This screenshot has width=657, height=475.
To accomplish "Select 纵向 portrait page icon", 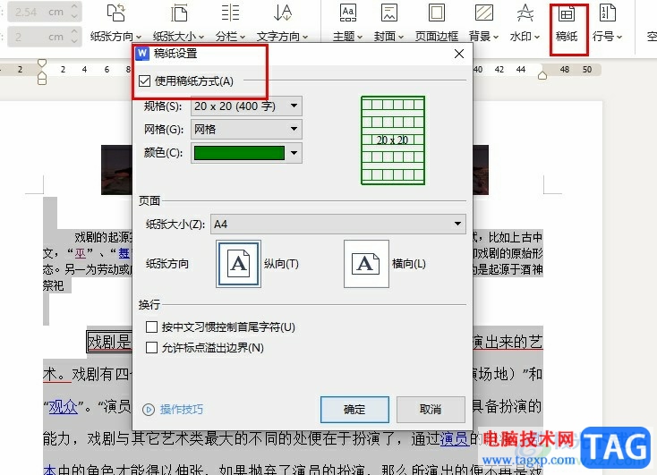I will 238,264.
